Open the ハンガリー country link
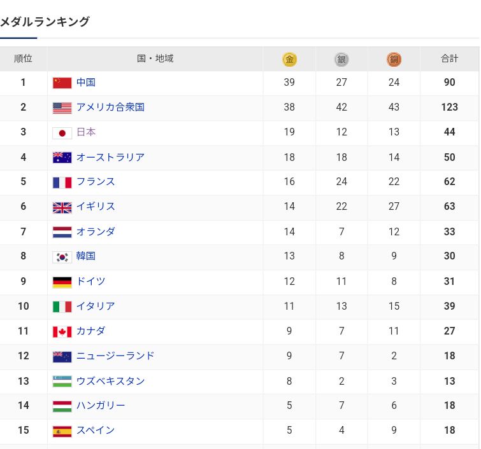 click(101, 406)
